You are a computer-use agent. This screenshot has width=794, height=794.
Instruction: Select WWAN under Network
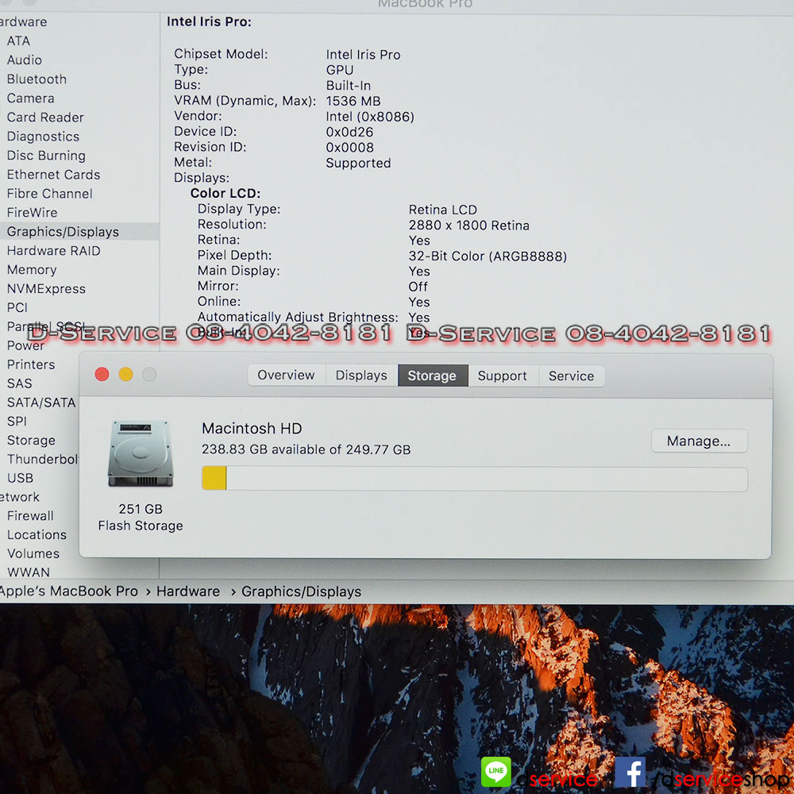pos(29,572)
